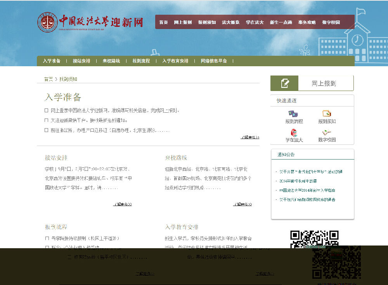Open the 报到流程 icon in 快速通道
This screenshot has width=388, height=285.
click(x=293, y=113)
